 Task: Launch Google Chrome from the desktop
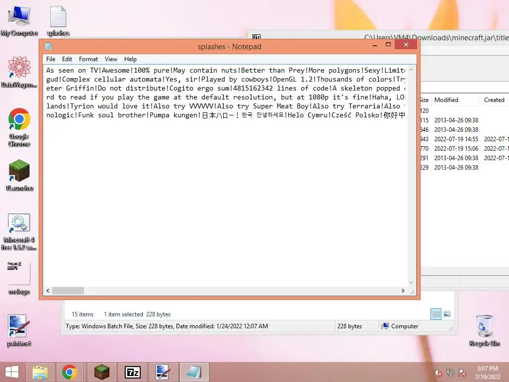(x=19, y=127)
